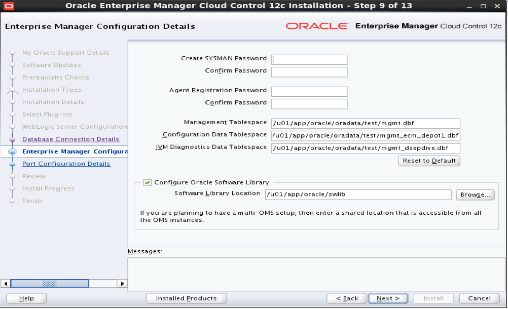Click the sidebar horizontal scrollbar thumb

pos(50,284)
